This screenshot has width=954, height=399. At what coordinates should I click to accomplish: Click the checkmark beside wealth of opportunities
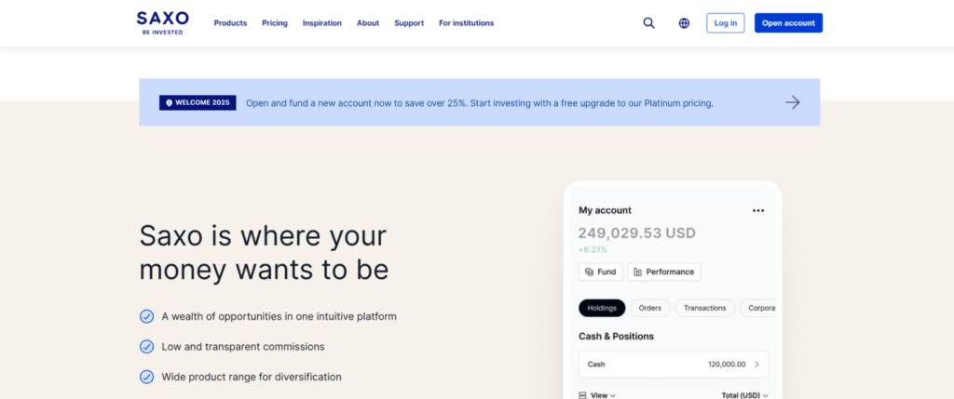(146, 316)
